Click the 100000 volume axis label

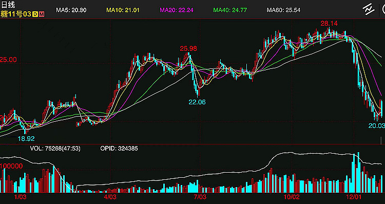click(11, 166)
